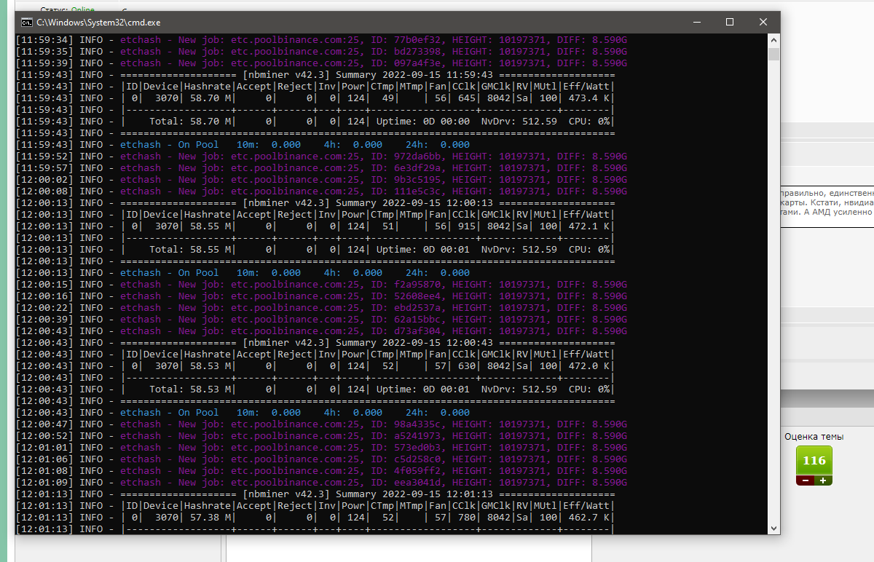Click the Summary 12:00:43 header line
The width and height of the screenshot is (874, 562).
(368, 343)
